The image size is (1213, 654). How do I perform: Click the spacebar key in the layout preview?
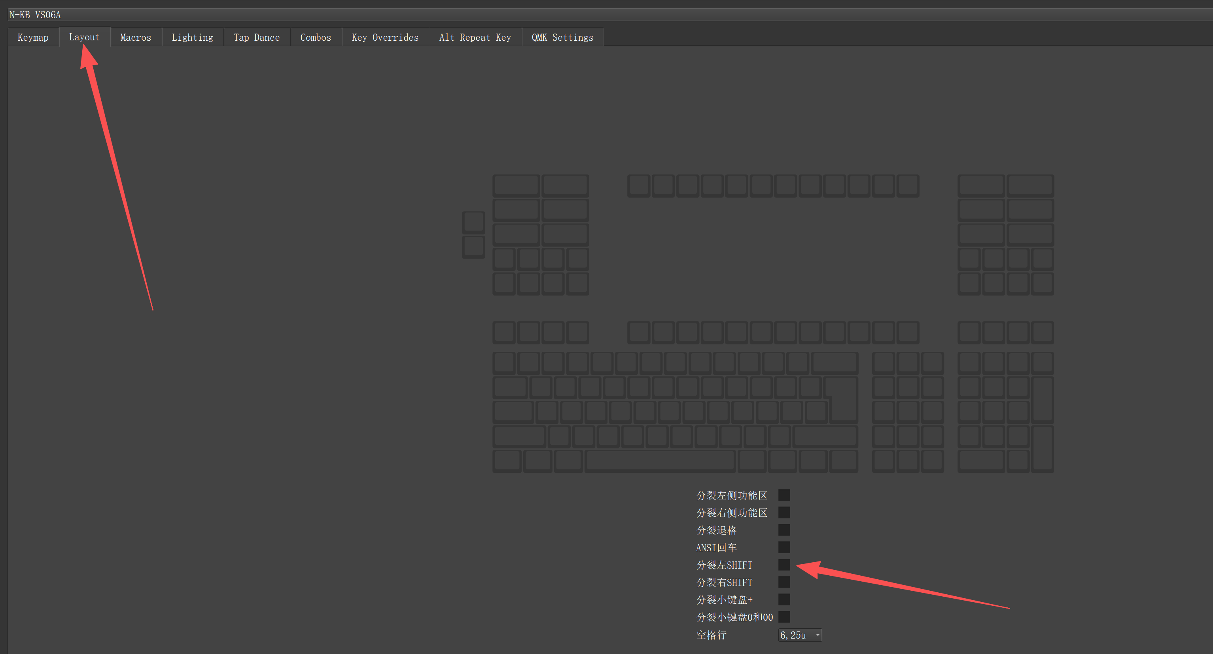[660, 461]
